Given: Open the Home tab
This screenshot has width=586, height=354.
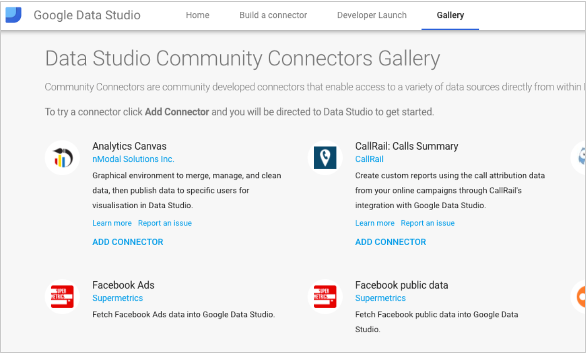Looking at the screenshot, I should pos(197,15).
